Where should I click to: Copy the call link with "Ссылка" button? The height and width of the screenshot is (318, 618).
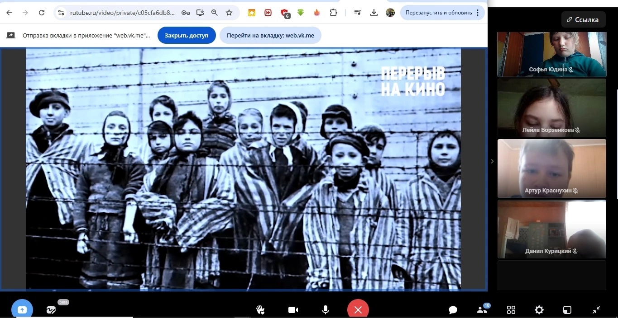[x=584, y=19]
